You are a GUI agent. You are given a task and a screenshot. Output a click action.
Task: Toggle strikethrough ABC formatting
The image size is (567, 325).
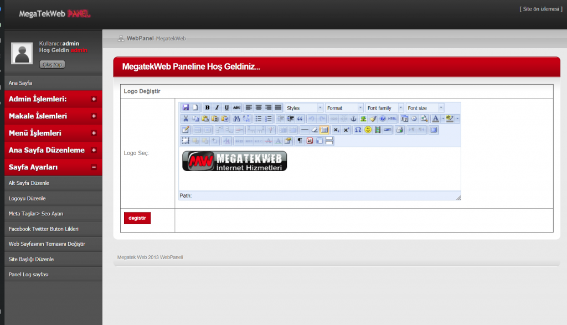click(236, 108)
